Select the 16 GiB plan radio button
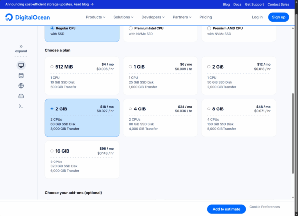The height and width of the screenshot is (216, 298). click(52, 151)
